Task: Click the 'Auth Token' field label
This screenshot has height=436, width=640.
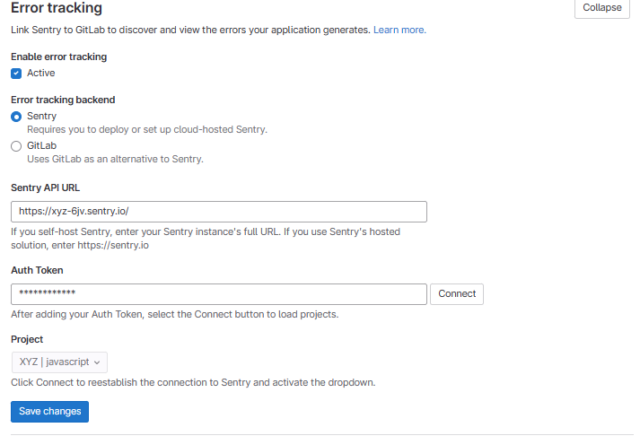Action: click(37, 269)
